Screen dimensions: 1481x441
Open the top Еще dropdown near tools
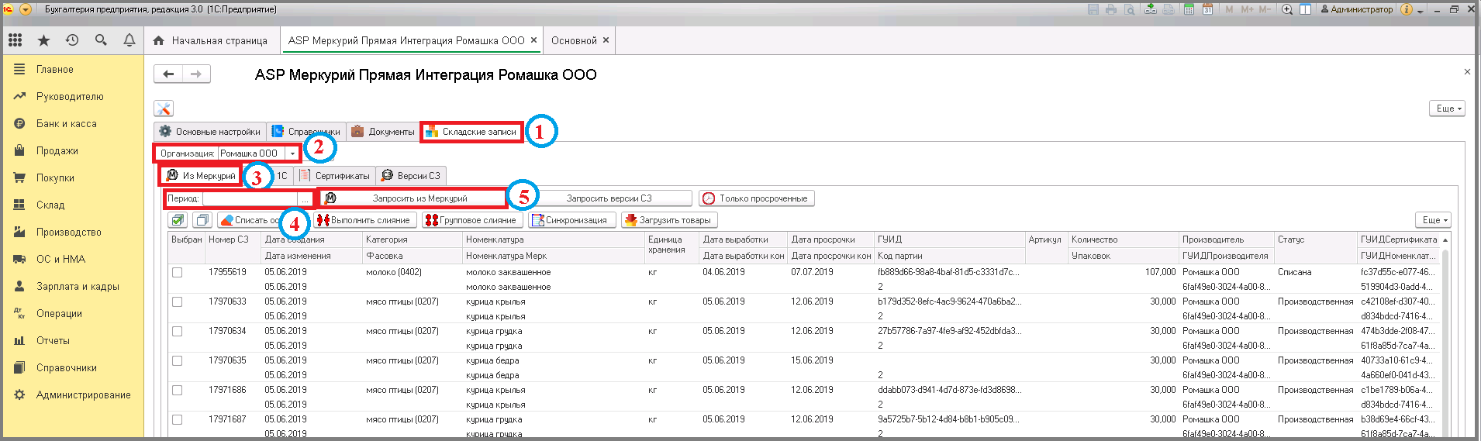click(1447, 109)
